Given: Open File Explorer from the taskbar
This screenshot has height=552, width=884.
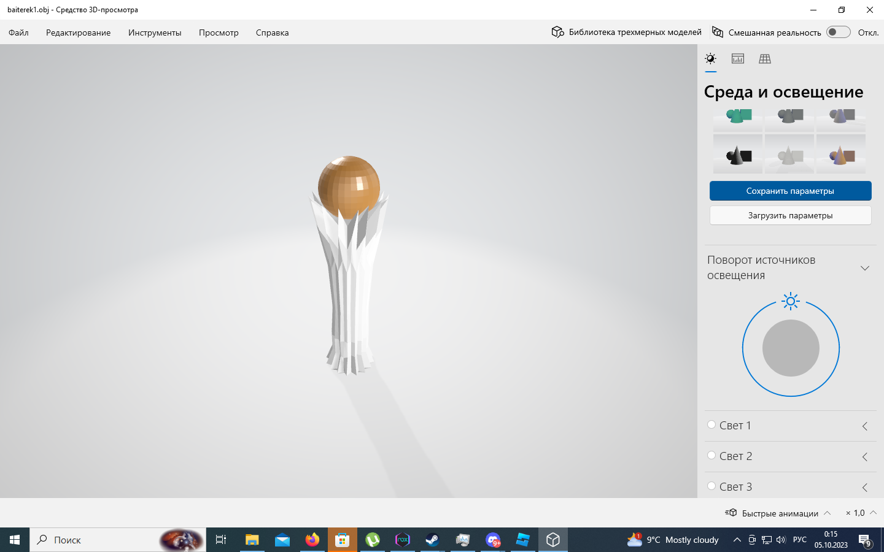Looking at the screenshot, I should 252,540.
